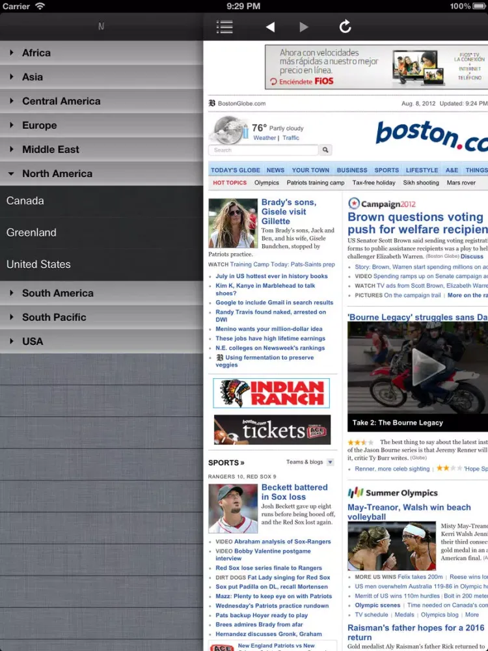Image resolution: width=488 pixels, height=651 pixels.
Task: Select United States in the country list
Action: pyautogui.click(x=102, y=264)
